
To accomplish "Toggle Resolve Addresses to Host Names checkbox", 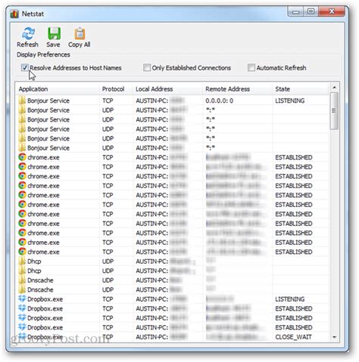I will tap(25, 67).
